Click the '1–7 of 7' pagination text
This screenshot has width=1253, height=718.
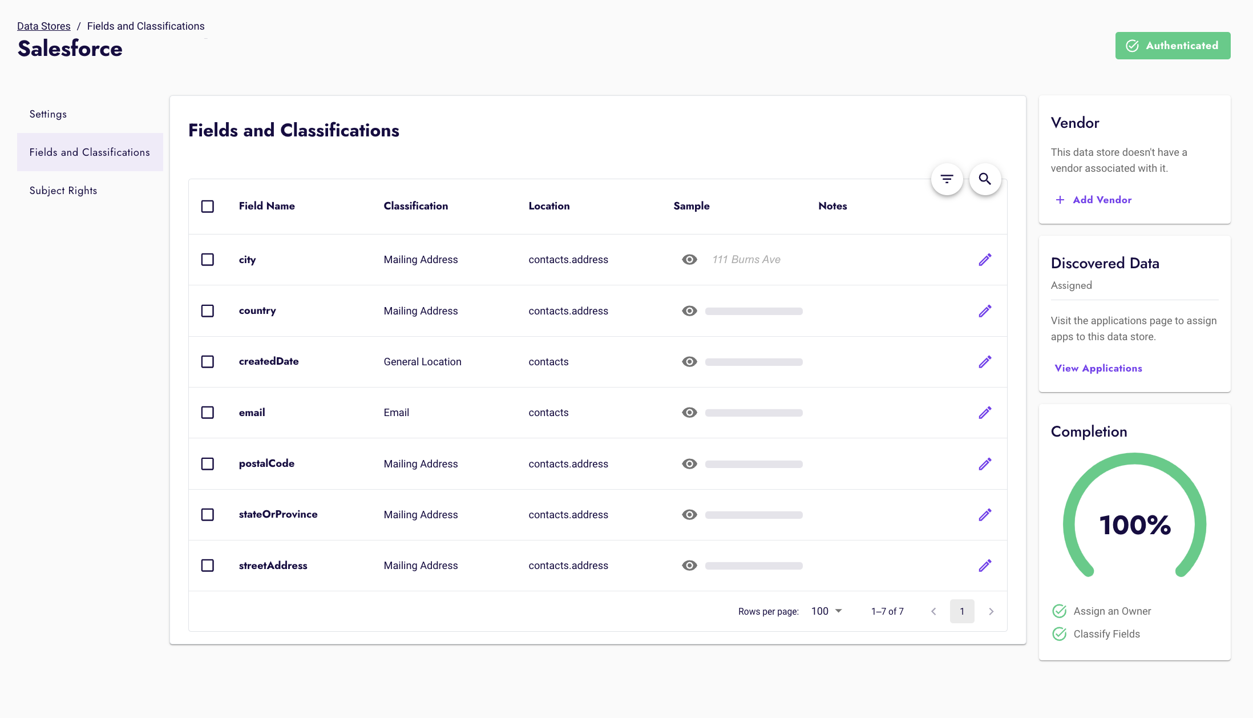(x=887, y=611)
